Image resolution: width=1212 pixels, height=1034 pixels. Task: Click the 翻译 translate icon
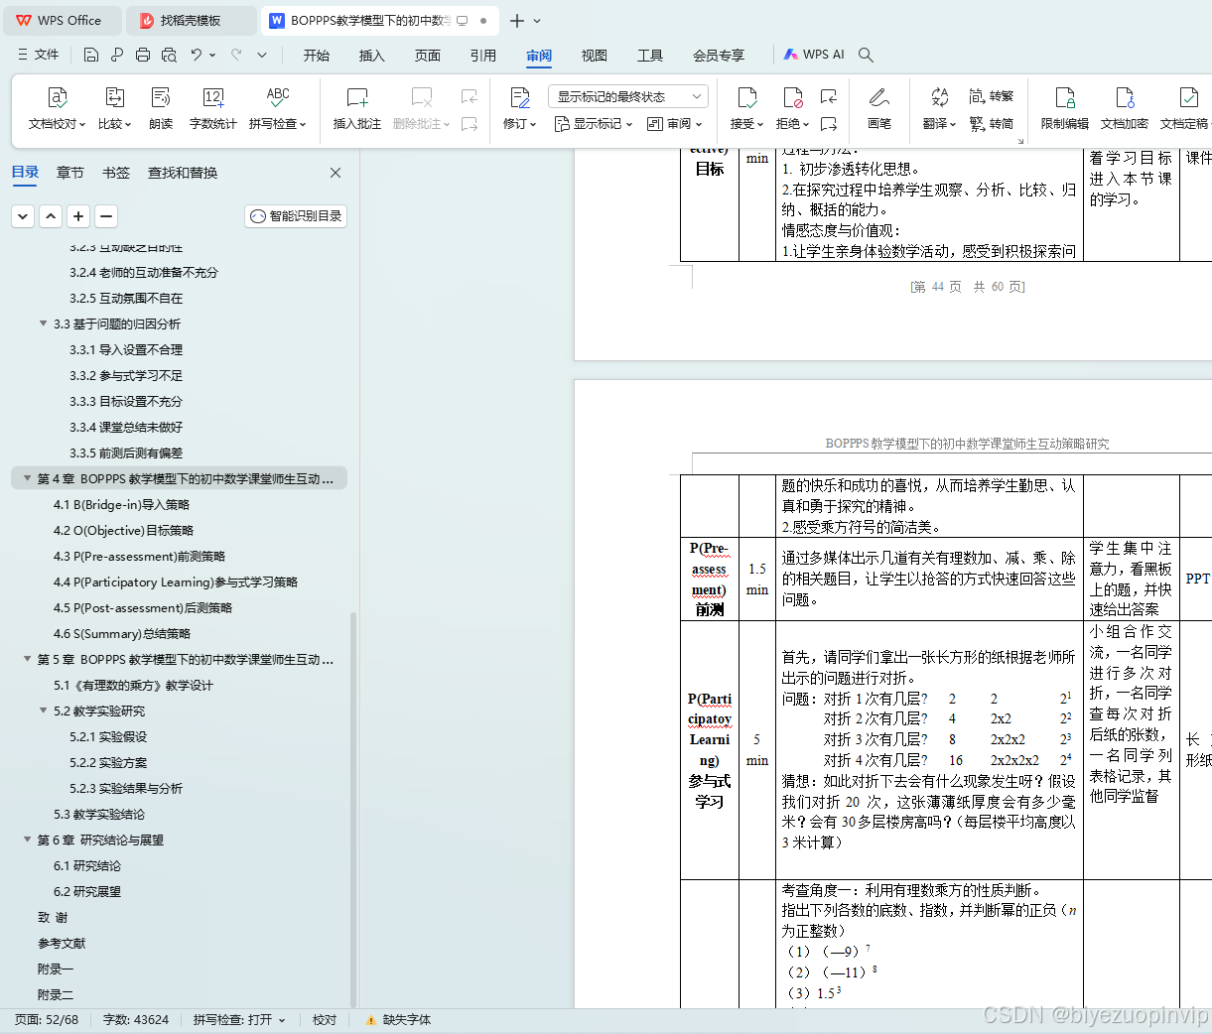click(939, 96)
